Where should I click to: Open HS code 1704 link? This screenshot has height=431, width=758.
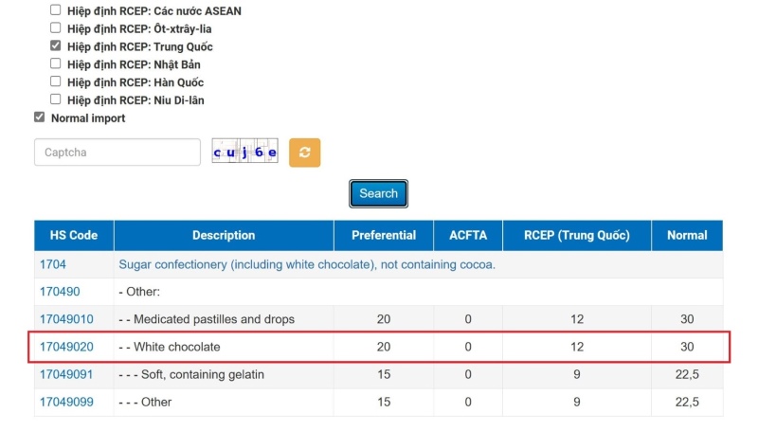[52, 265]
